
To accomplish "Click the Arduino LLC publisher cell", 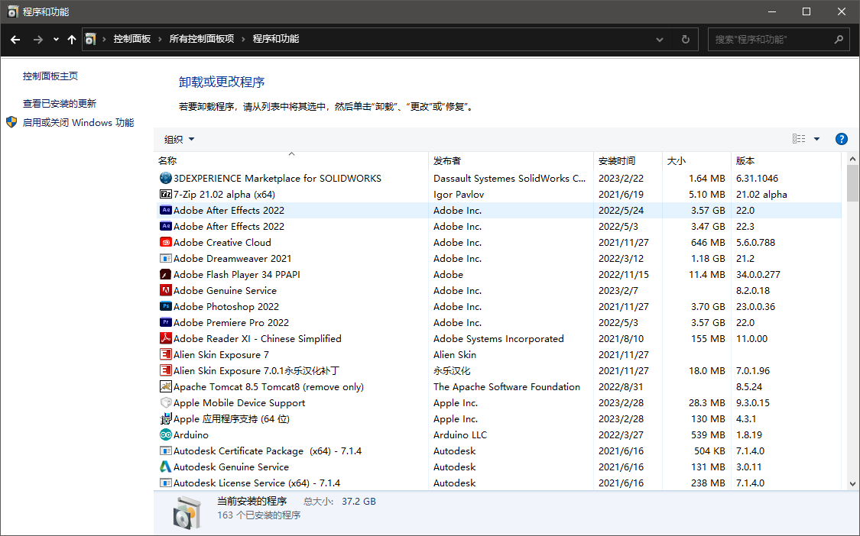I will coord(460,434).
